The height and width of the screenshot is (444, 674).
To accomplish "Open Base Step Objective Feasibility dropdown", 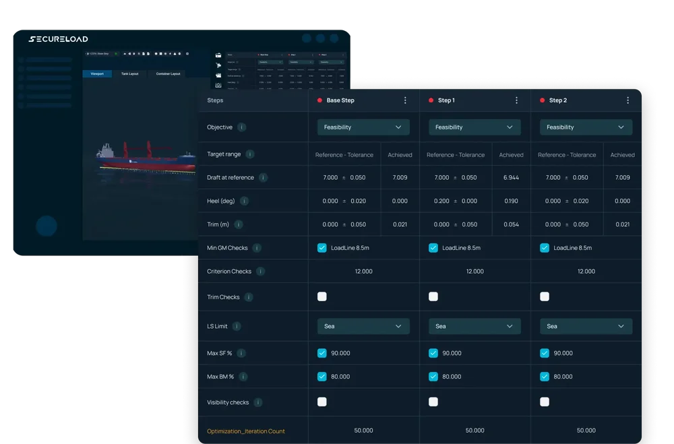I will (363, 127).
